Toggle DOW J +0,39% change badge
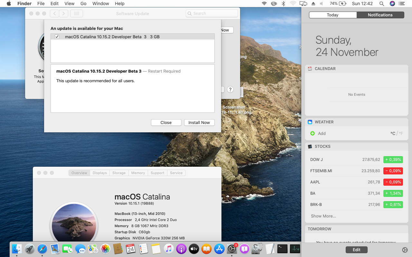412x257 pixels. 393,160
